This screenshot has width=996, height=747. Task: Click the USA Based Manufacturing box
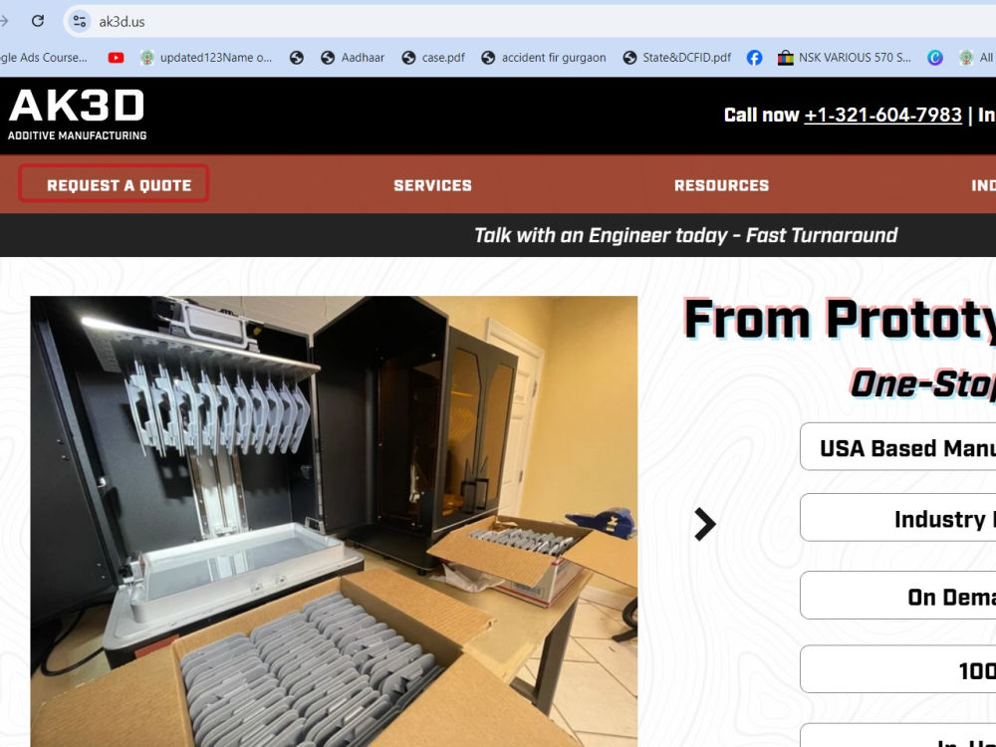coord(897,446)
